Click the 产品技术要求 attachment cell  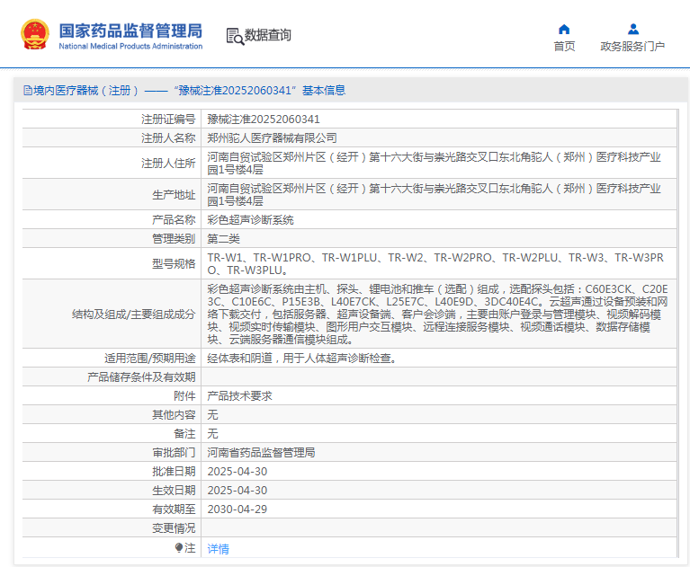(239, 395)
